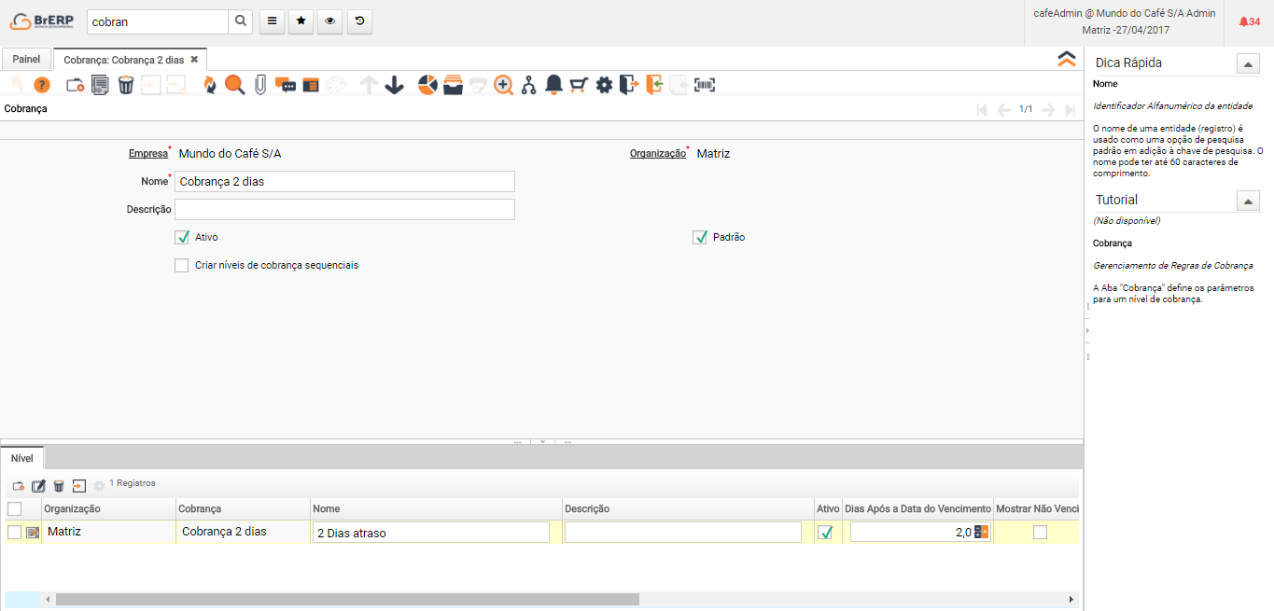Toggle Ativo checkbox in the grid row

pos(825,533)
